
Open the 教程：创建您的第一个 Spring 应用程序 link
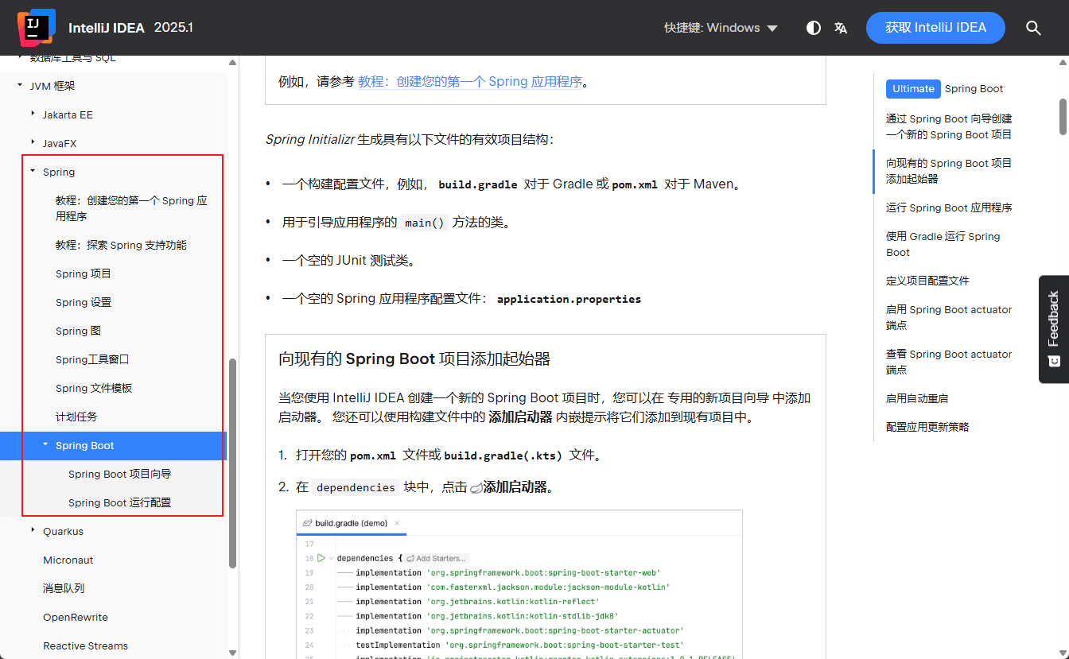click(x=470, y=81)
